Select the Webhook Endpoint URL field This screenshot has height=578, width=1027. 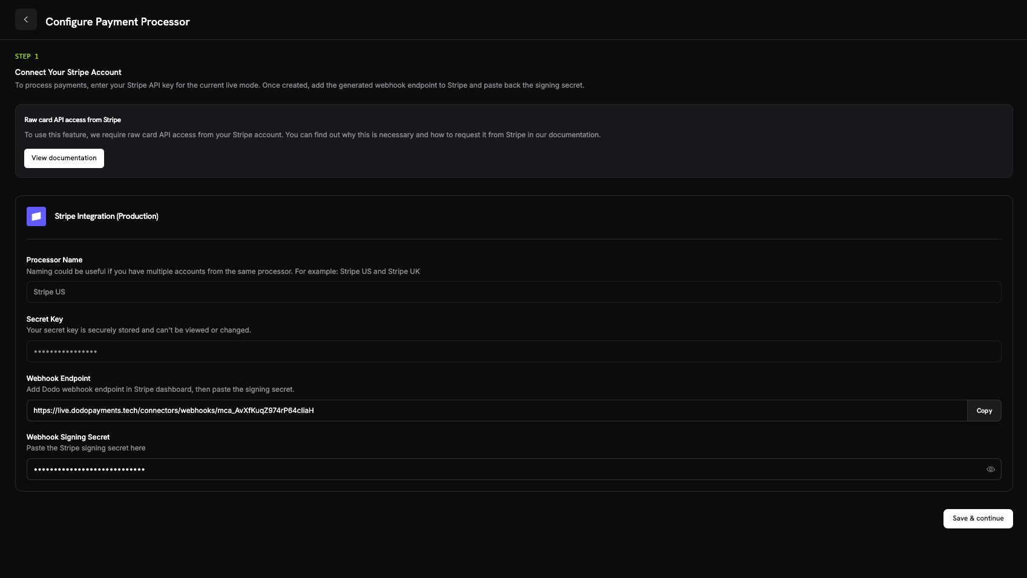pos(497,411)
